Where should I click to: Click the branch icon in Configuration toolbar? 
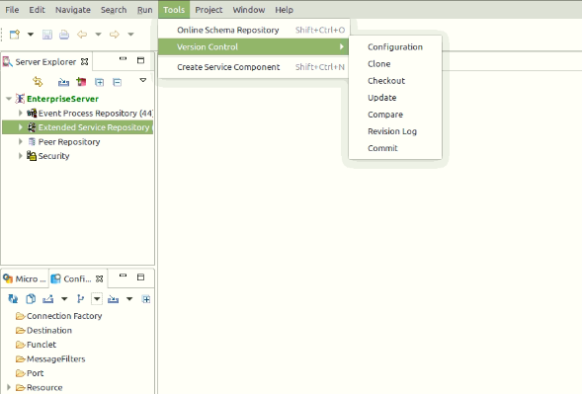80,298
